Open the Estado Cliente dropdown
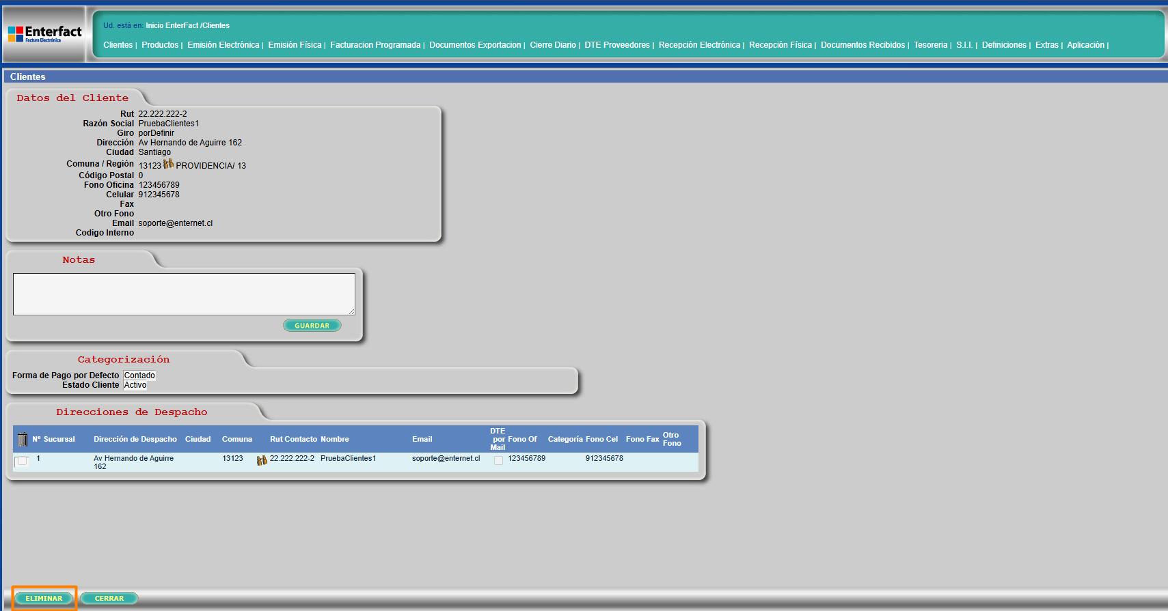 point(135,385)
